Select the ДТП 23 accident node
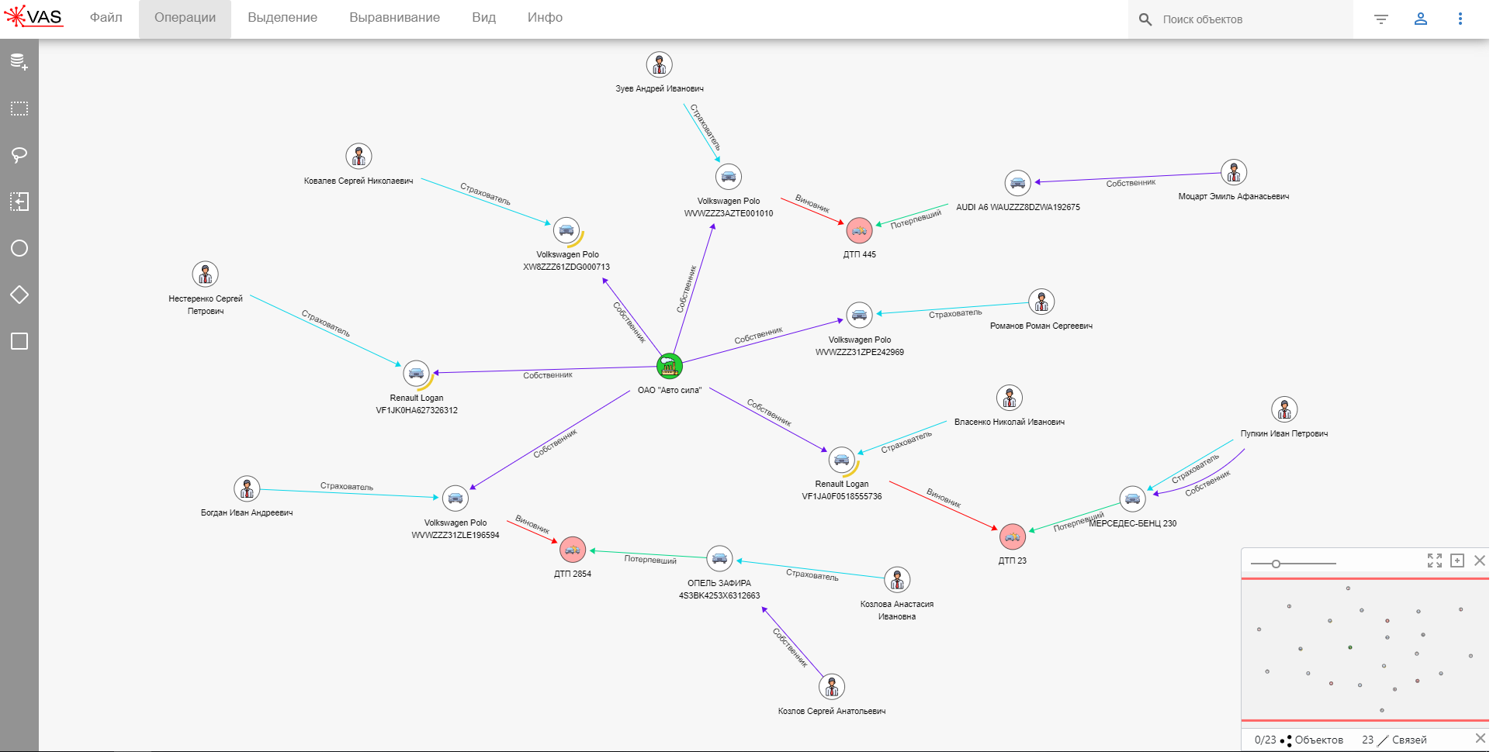This screenshot has height=752, width=1493. coord(1012,536)
